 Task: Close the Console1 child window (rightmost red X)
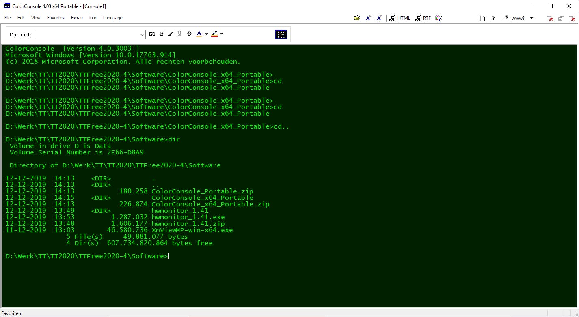[572, 18]
